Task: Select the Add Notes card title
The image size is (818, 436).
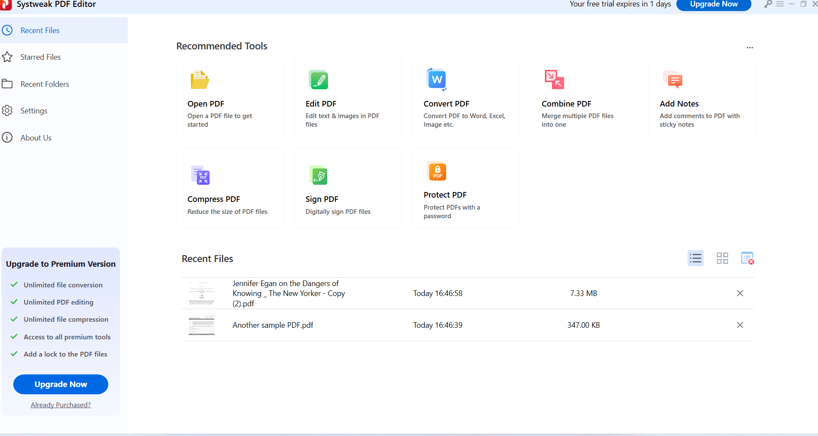Action: pyautogui.click(x=679, y=104)
